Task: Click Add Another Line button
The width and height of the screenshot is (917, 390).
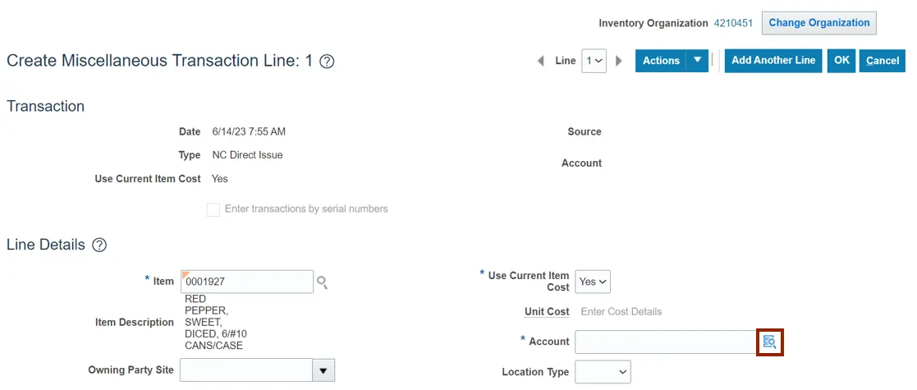Action: (773, 60)
